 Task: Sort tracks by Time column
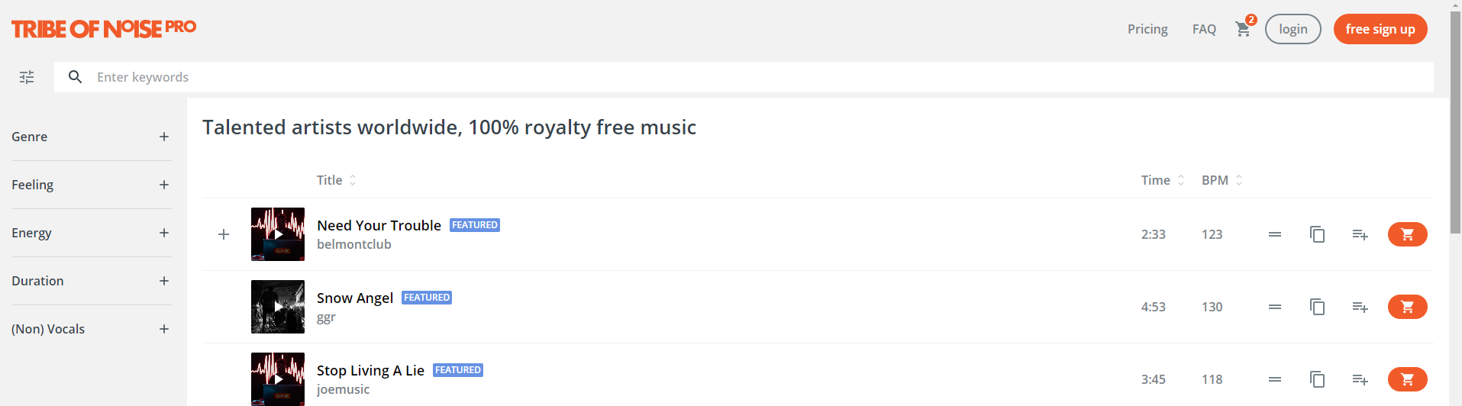[1163, 180]
